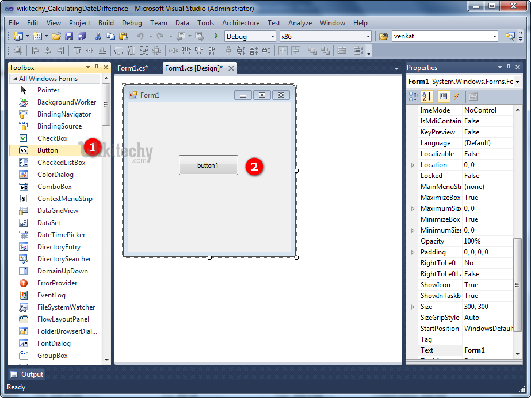
Task: Click the Cut scissors icon
Action: pyautogui.click(x=98, y=36)
